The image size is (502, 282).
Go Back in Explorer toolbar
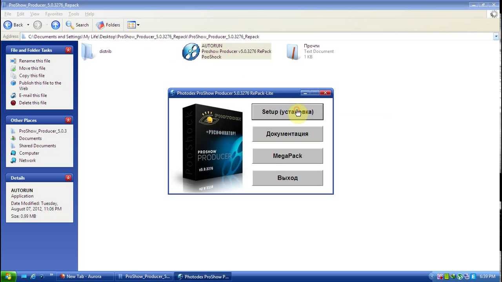pos(13,25)
